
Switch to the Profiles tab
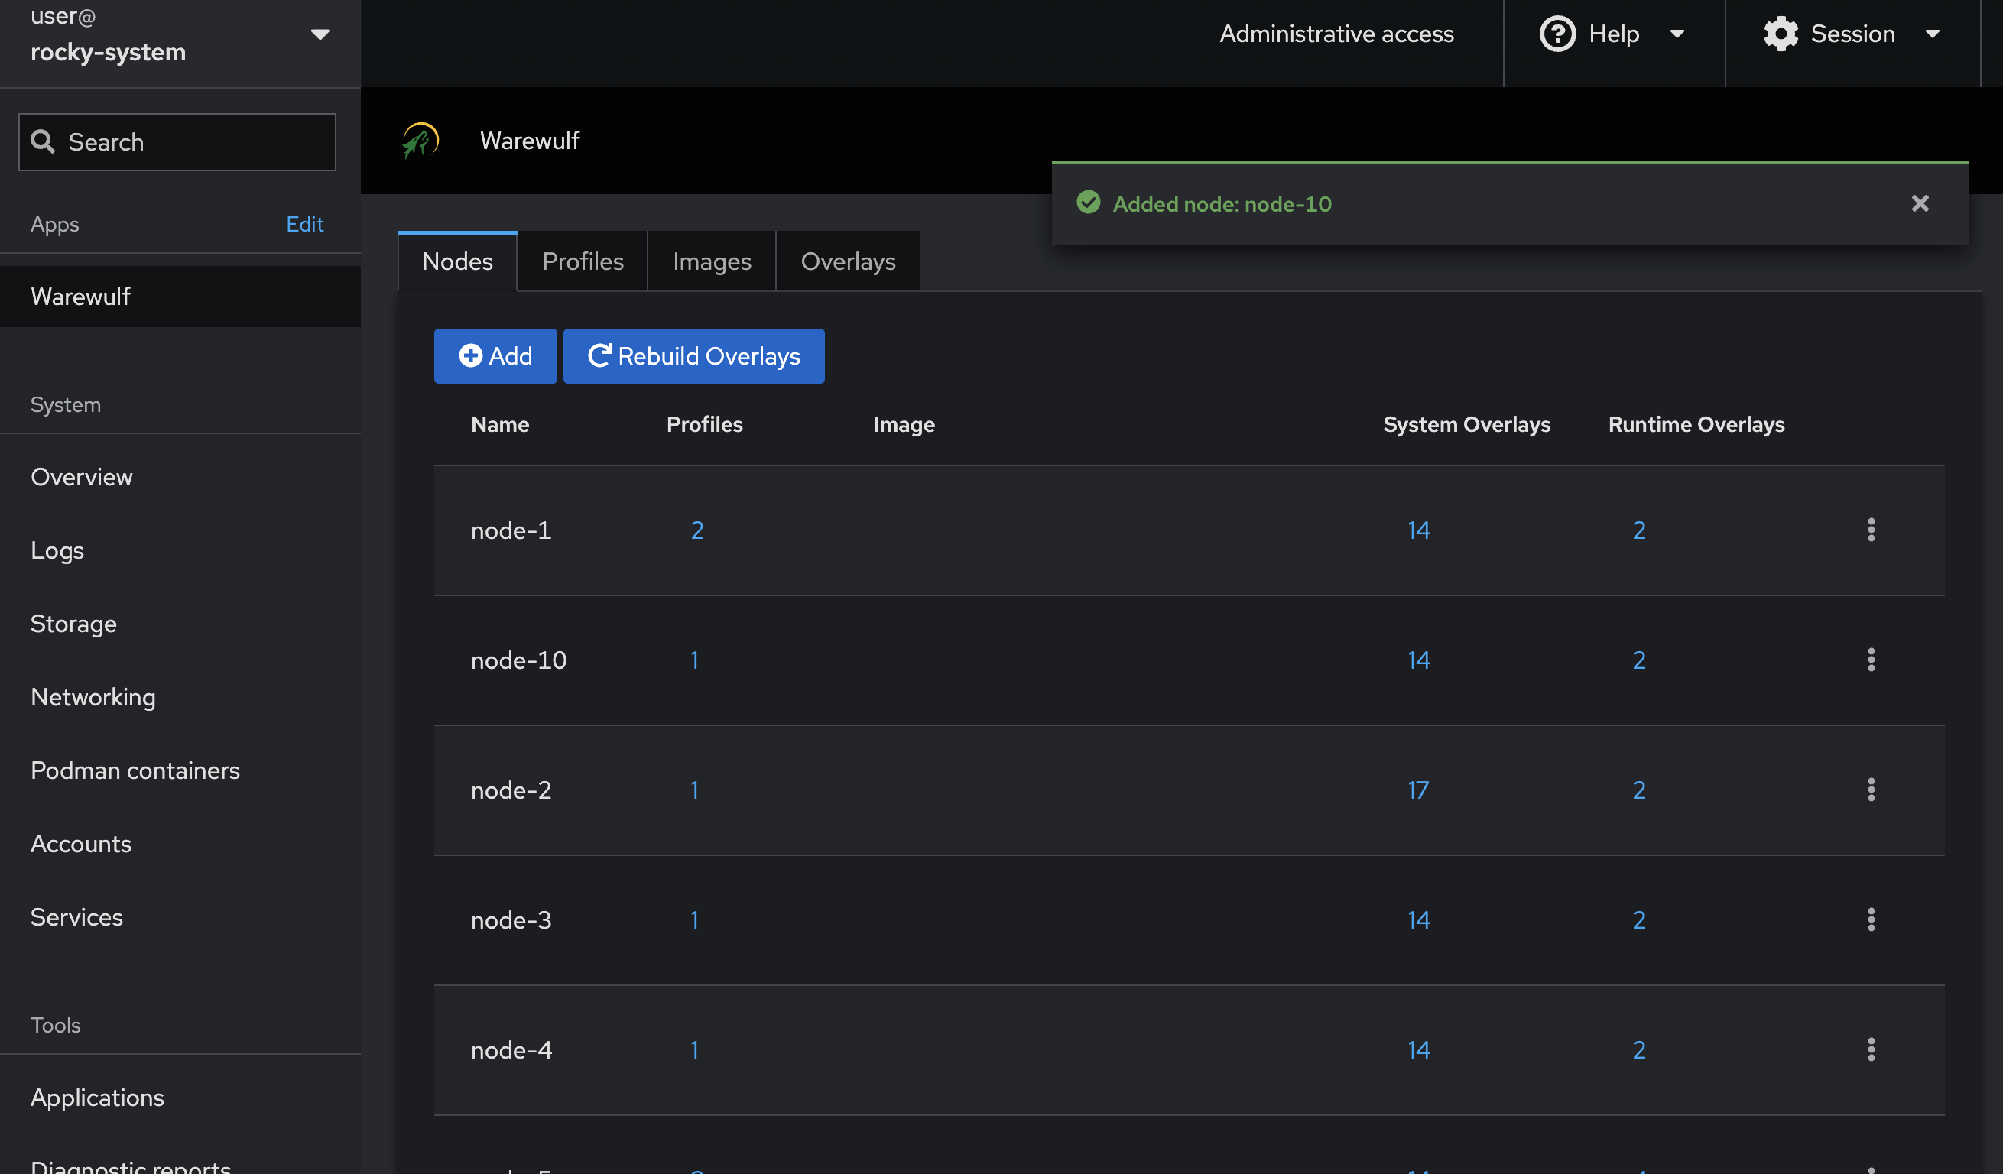point(583,261)
